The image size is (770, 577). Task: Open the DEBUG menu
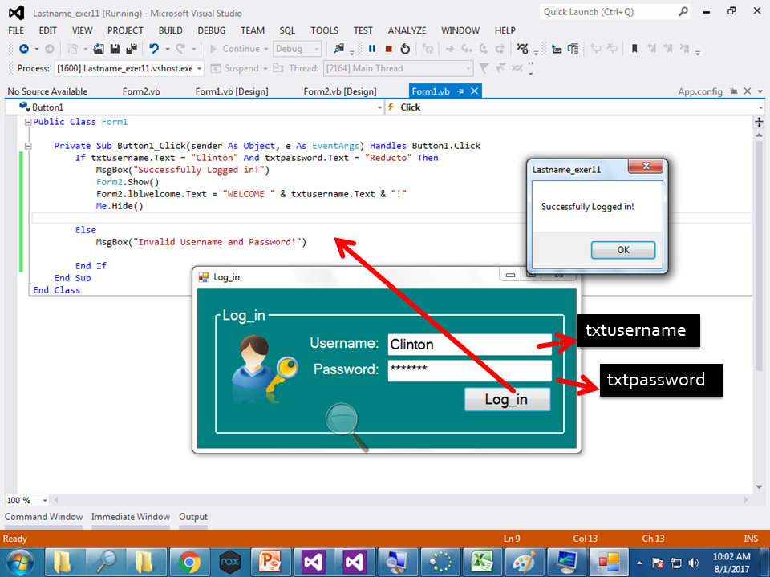[x=211, y=30]
